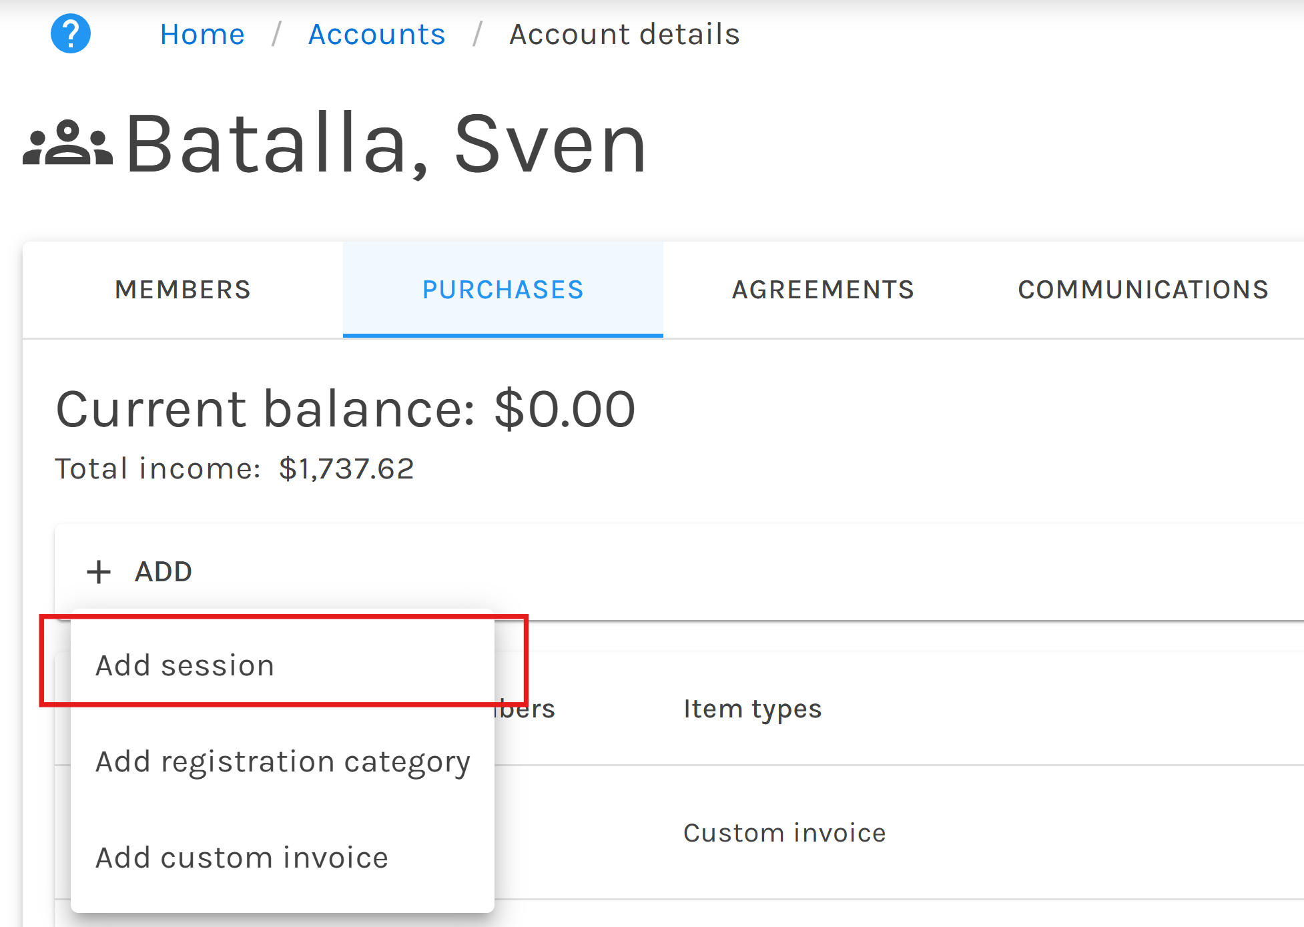Pick Add custom invoice from the menu
This screenshot has height=927, width=1304.
tap(242, 858)
